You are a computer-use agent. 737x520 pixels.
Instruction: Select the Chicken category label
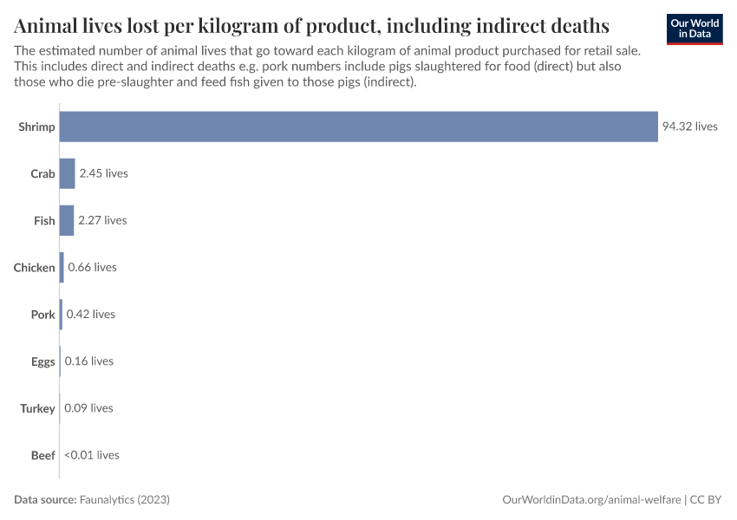click(34, 268)
